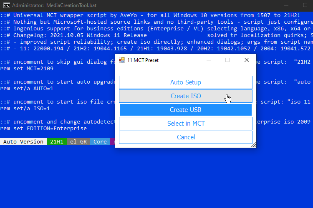Minimize the 11 MCT Preset dialog
The width and height of the screenshot is (313, 208).
click(x=209, y=60)
